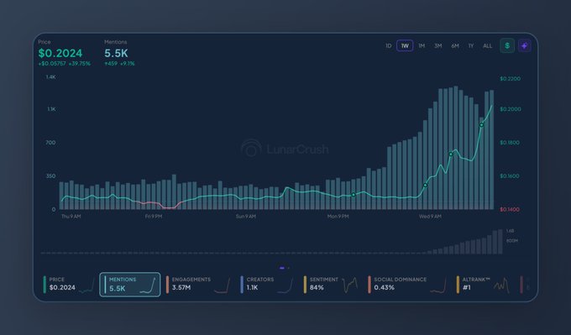571x335 pixels.
Task: Show ALL time range
Action: tap(487, 45)
